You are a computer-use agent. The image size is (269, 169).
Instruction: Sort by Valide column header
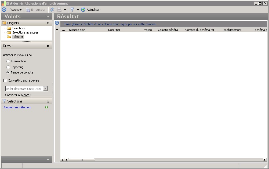(x=148, y=30)
